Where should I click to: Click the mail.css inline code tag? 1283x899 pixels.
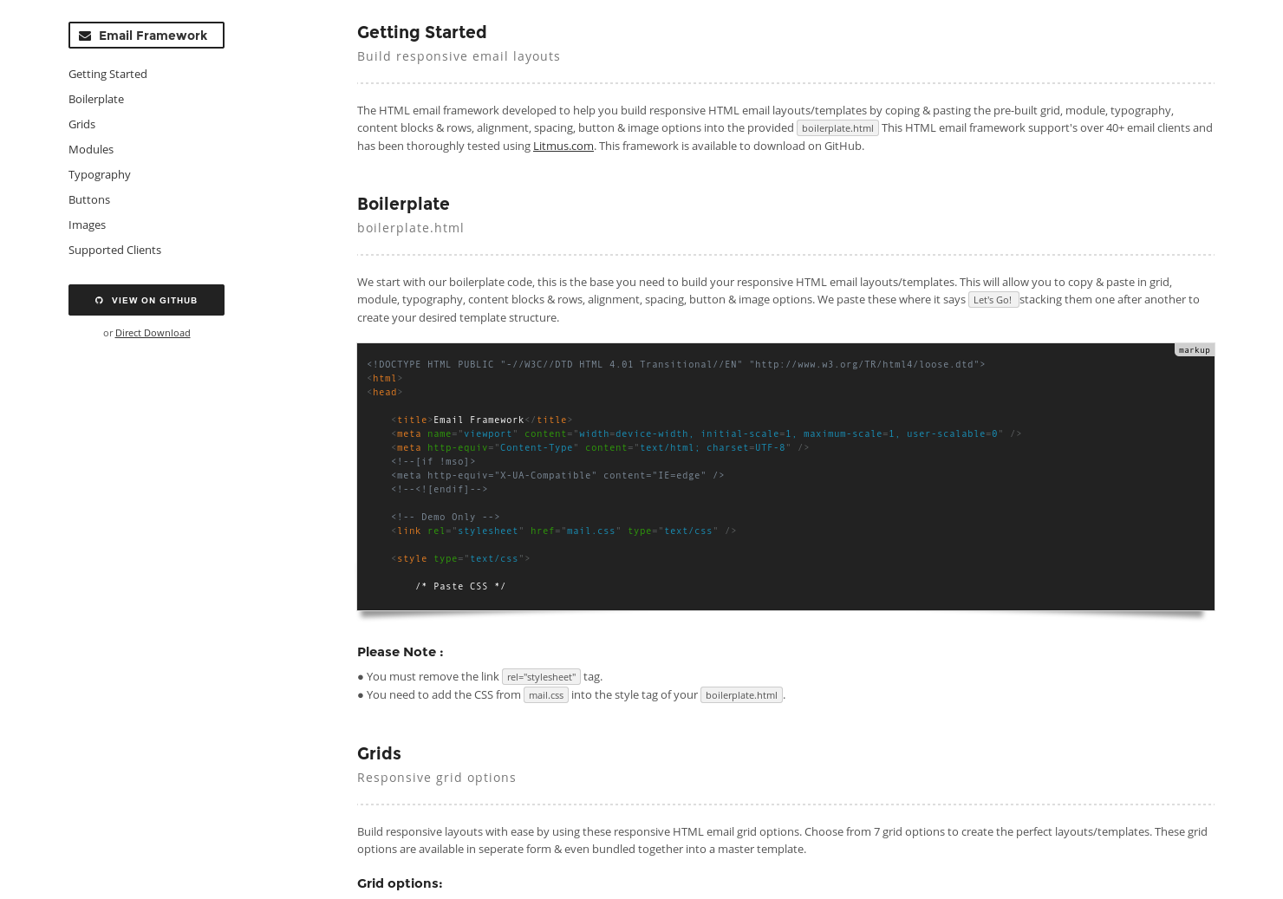545,694
